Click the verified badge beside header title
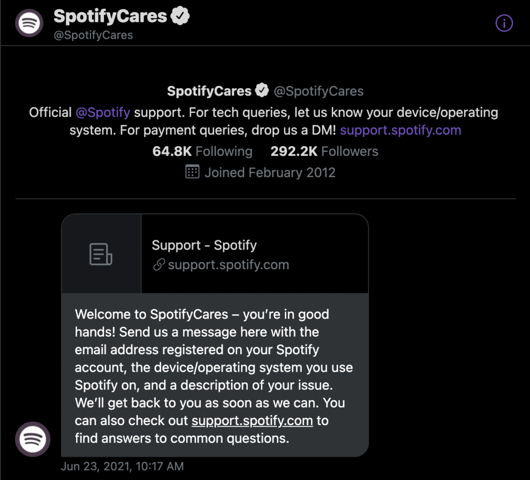 [x=181, y=17]
